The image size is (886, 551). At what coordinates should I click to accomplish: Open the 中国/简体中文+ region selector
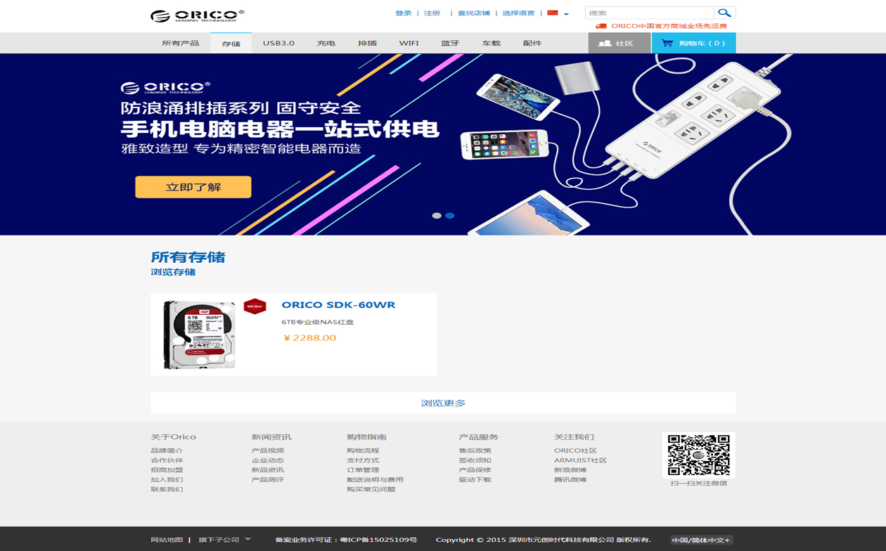701,540
